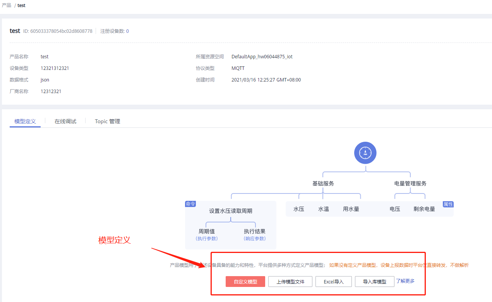492x302 pixels.
Task: Click the 电量管理服务 node
Action: [410, 183]
